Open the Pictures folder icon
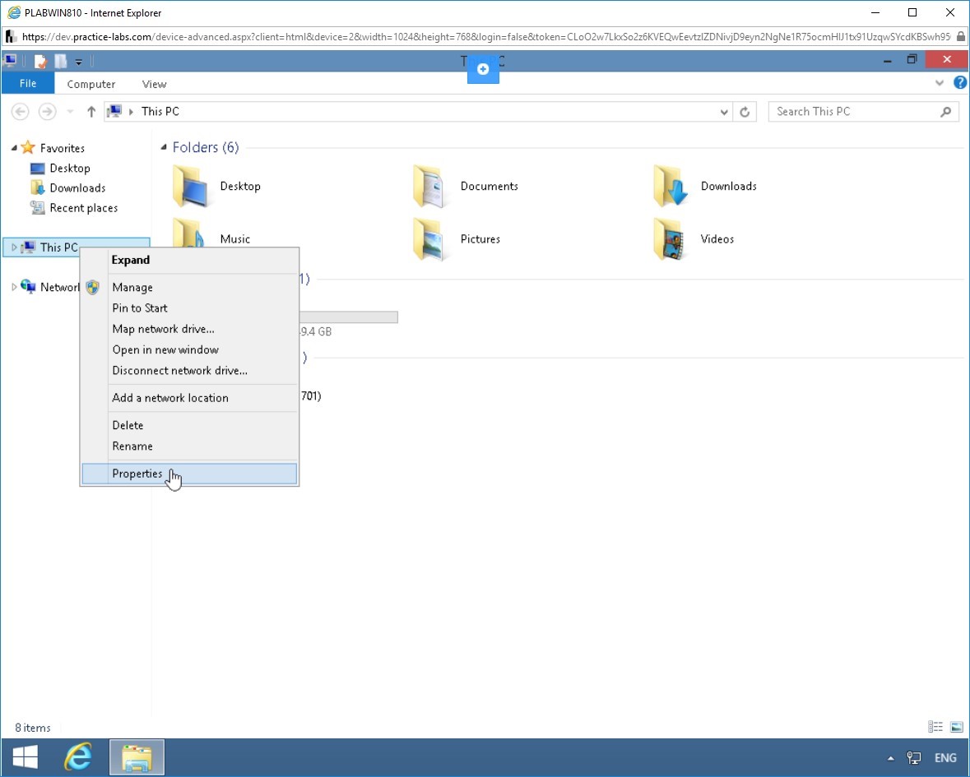 429,239
